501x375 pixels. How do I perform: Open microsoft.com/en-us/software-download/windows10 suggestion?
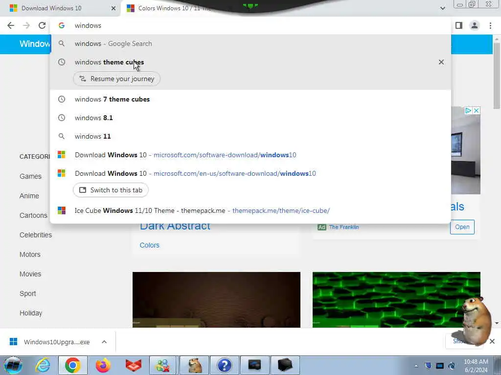coord(250,173)
